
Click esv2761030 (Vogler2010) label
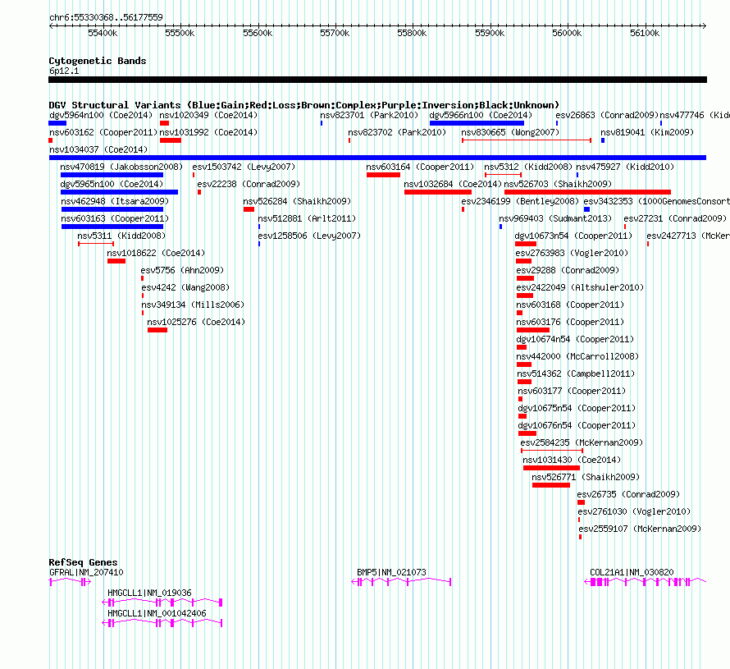tap(634, 511)
